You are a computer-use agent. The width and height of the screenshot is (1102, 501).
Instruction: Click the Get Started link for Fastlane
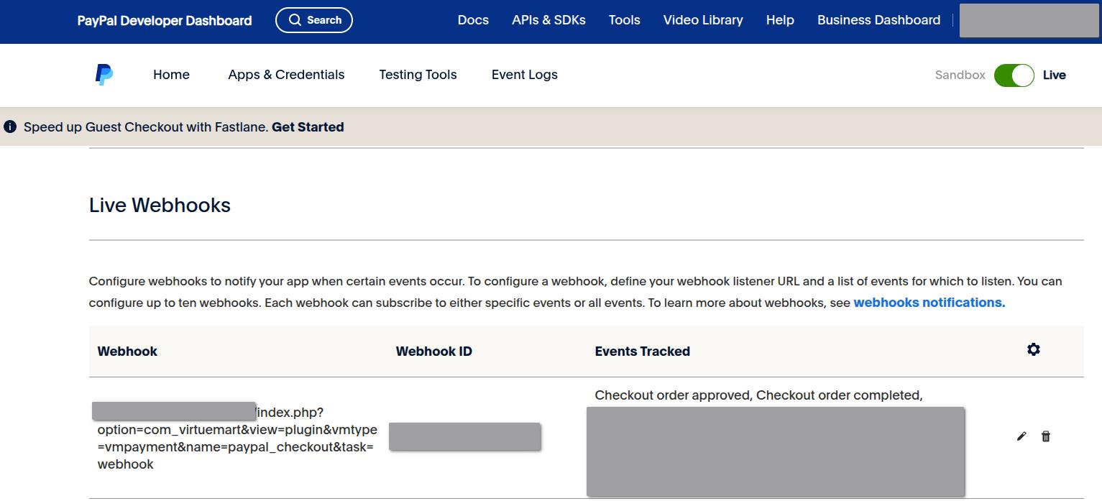[x=308, y=127]
